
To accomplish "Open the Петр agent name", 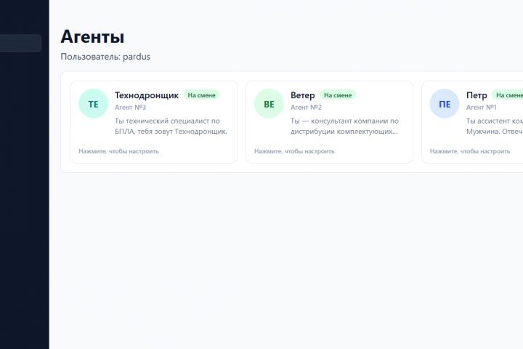I will (477, 95).
